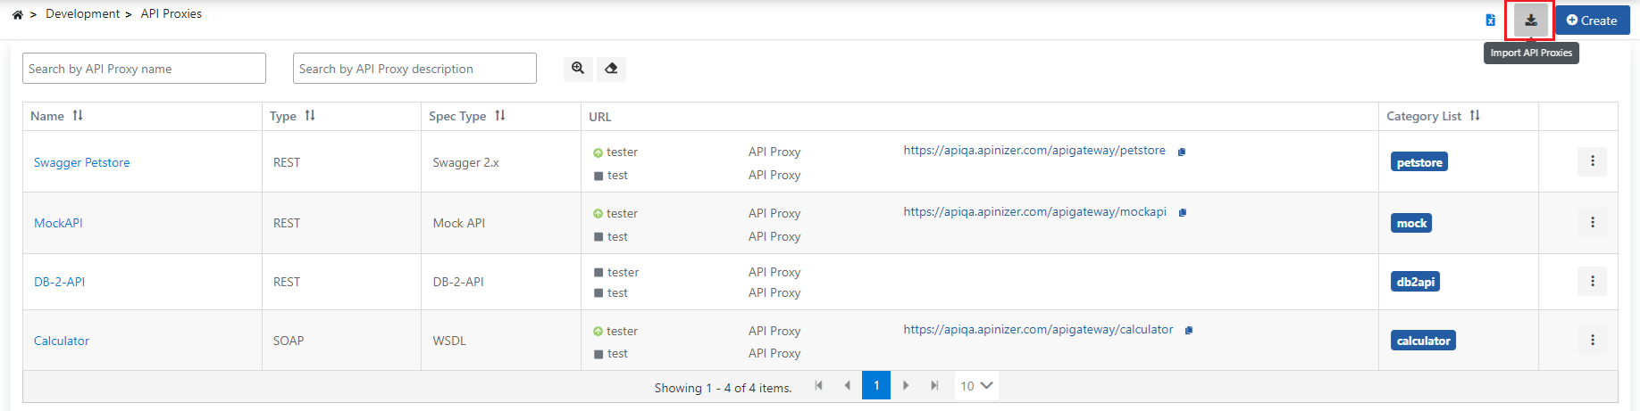The height and width of the screenshot is (411, 1640).
Task: Expand the page size dropdown
Action: click(x=976, y=386)
